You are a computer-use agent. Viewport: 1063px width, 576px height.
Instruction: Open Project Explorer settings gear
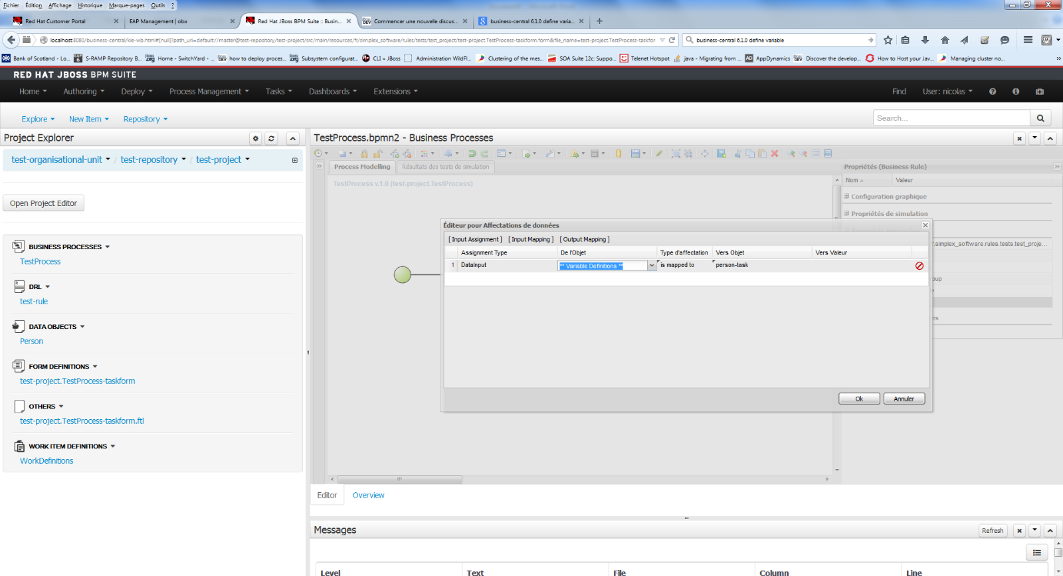coord(256,138)
